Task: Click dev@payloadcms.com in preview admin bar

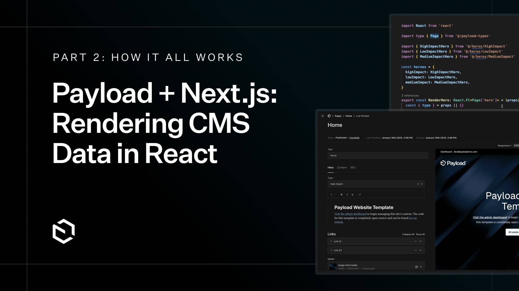Action: (x=465, y=152)
